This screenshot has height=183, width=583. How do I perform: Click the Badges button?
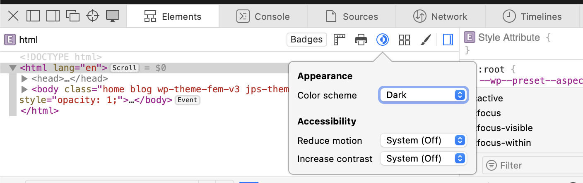click(x=306, y=40)
